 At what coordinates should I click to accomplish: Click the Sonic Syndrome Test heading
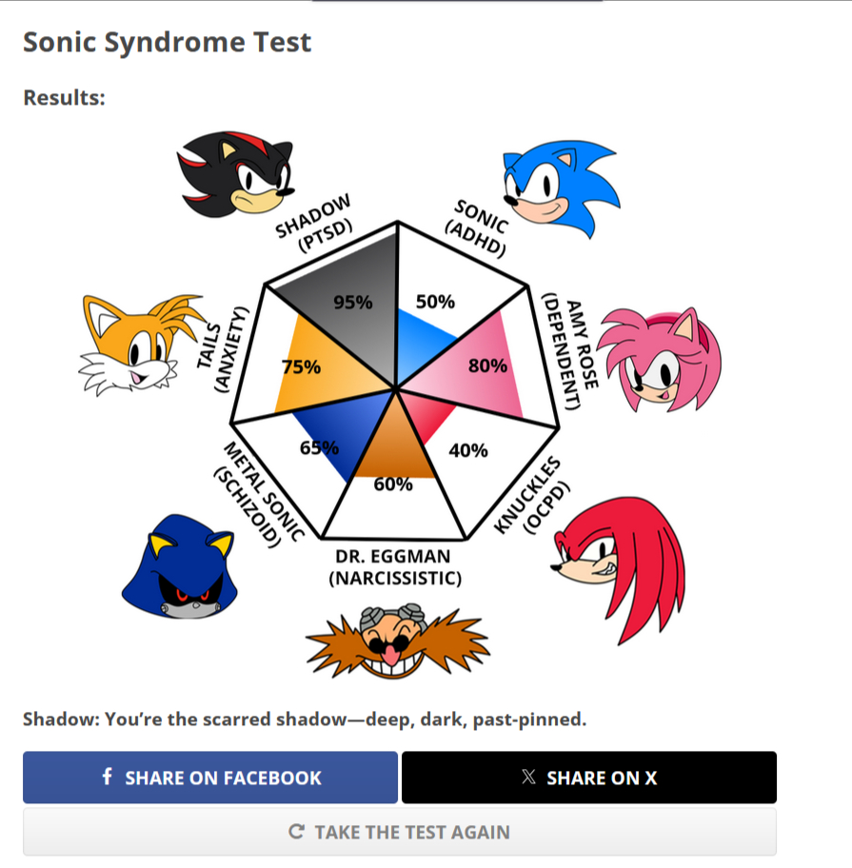coord(167,42)
